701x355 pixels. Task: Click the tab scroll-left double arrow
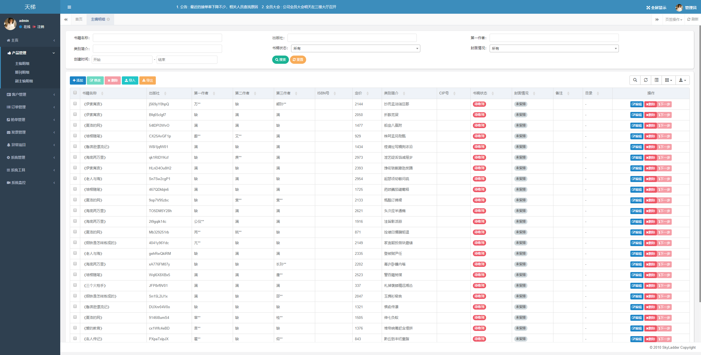click(x=66, y=19)
